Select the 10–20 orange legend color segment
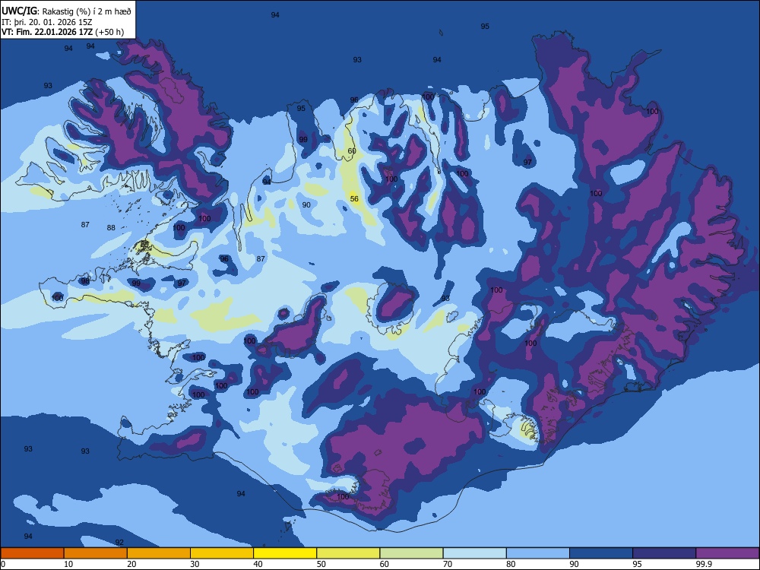Viewport: 760px width, 570px height. tap(96, 553)
